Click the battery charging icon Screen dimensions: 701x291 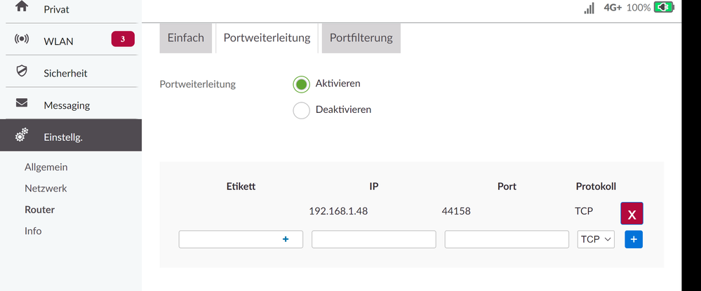pos(663,8)
